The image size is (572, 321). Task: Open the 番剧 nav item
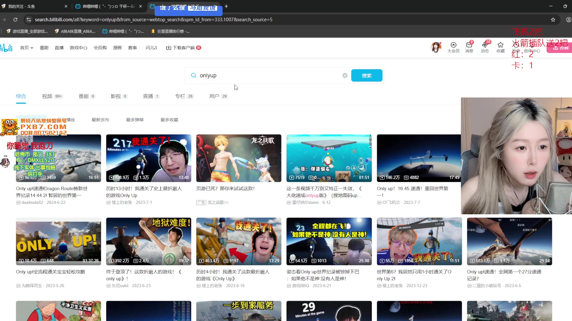pos(44,48)
